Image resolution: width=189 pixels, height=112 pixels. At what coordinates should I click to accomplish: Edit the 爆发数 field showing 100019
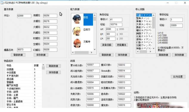[124, 105]
